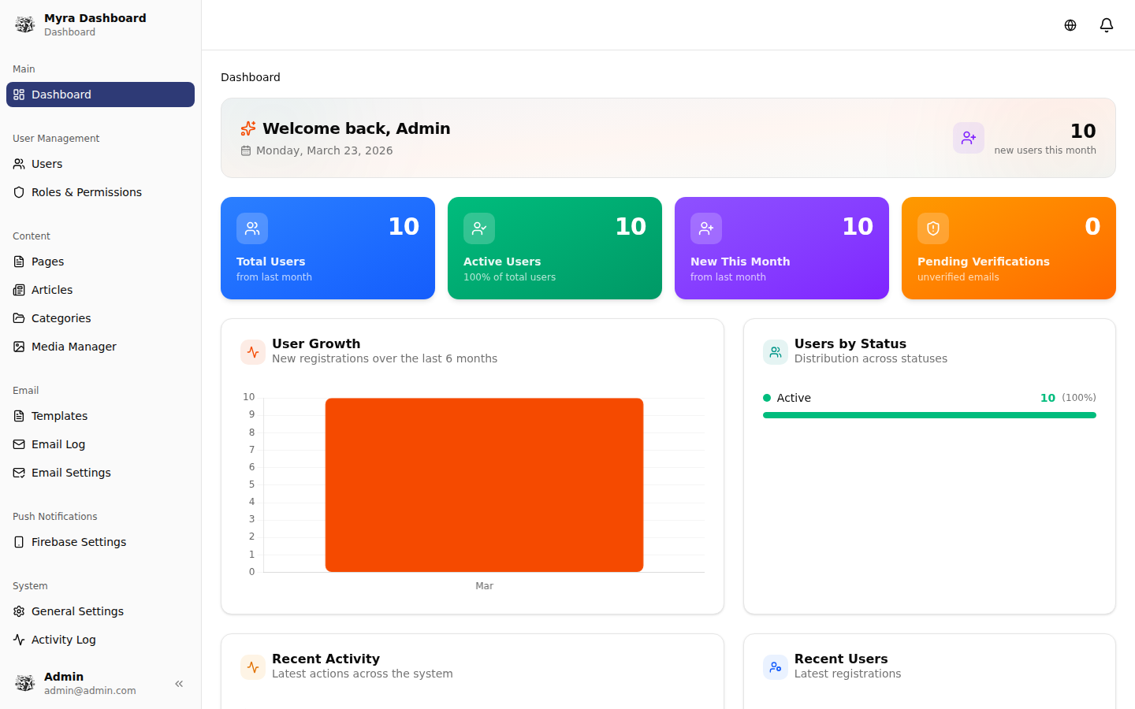Click the Email Log envelope icon

[19, 444]
